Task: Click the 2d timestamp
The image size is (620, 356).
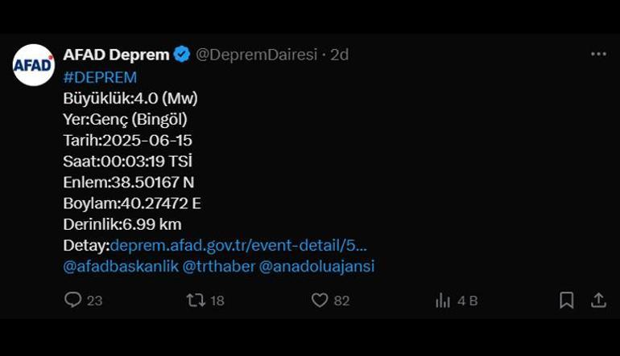Action: pyautogui.click(x=339, y=55)
